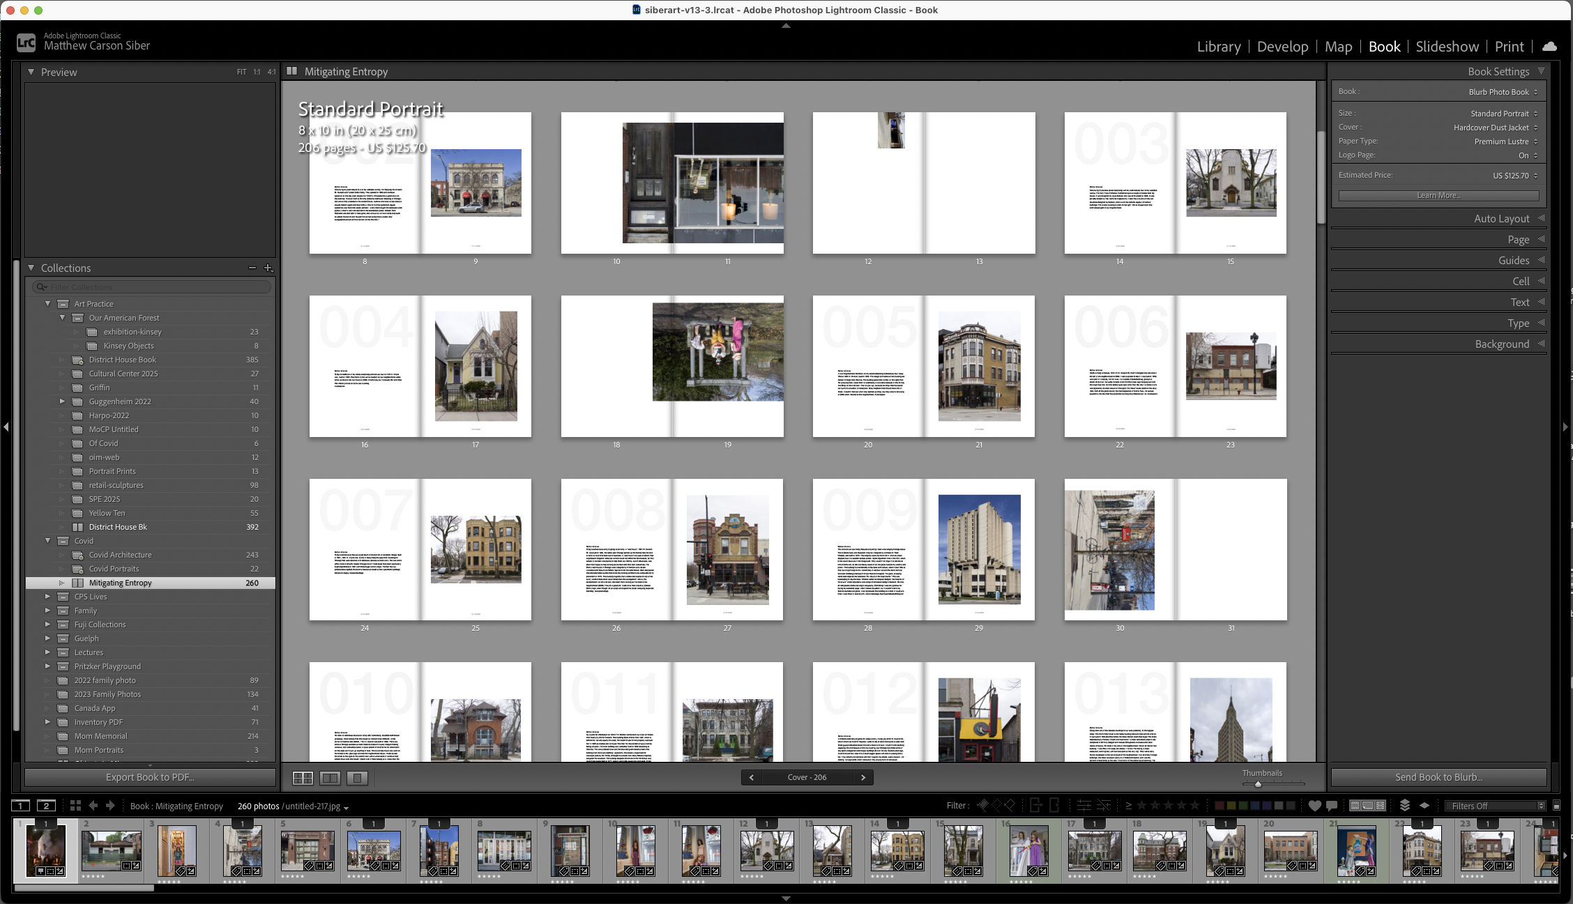Switch to the Develop module
Viewport: 1573px width, 904px height.
tap(1282, 47)
